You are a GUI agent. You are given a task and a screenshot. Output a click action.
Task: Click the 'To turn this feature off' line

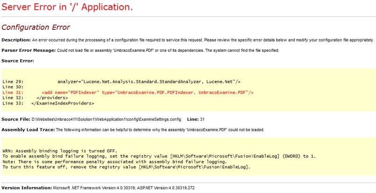[x=126, y=167]
